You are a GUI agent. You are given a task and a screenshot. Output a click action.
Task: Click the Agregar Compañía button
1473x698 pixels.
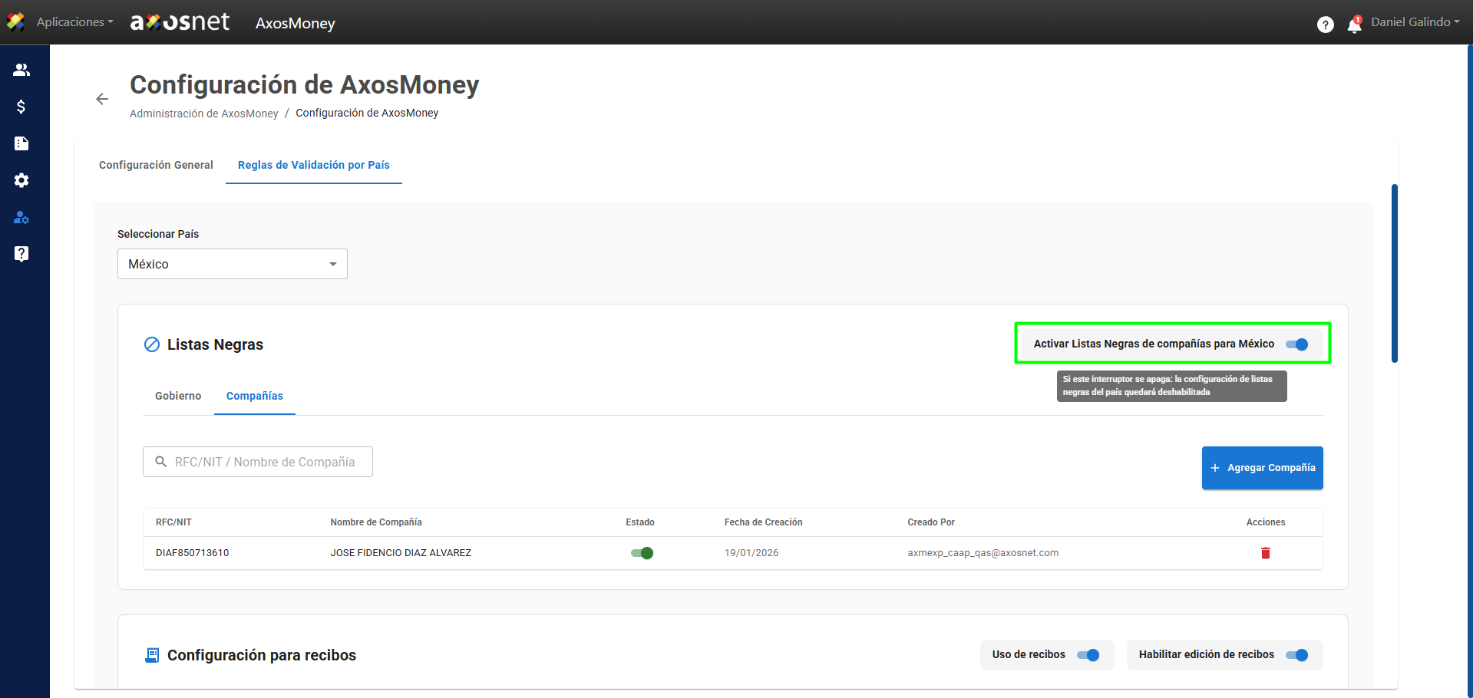click(x=1263, y=468)
